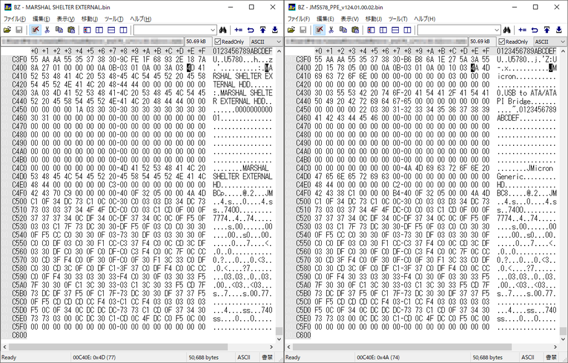
Task: Toggle read-only edit icon in MARSHAL SHELTER toolbar
Action: tap(35, 30)
